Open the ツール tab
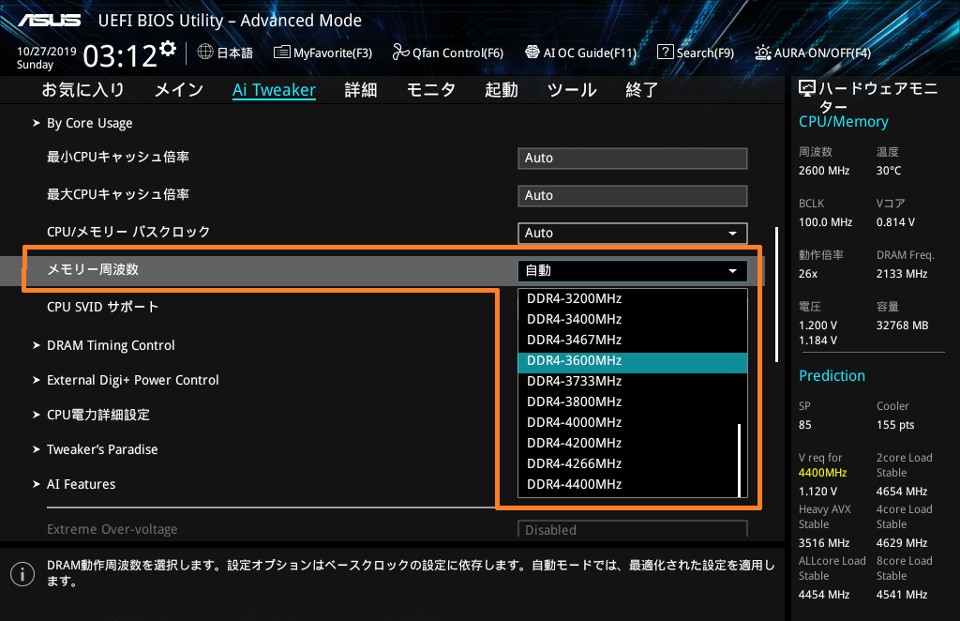This screenshot has width=960, height=621. click(572, 90)
